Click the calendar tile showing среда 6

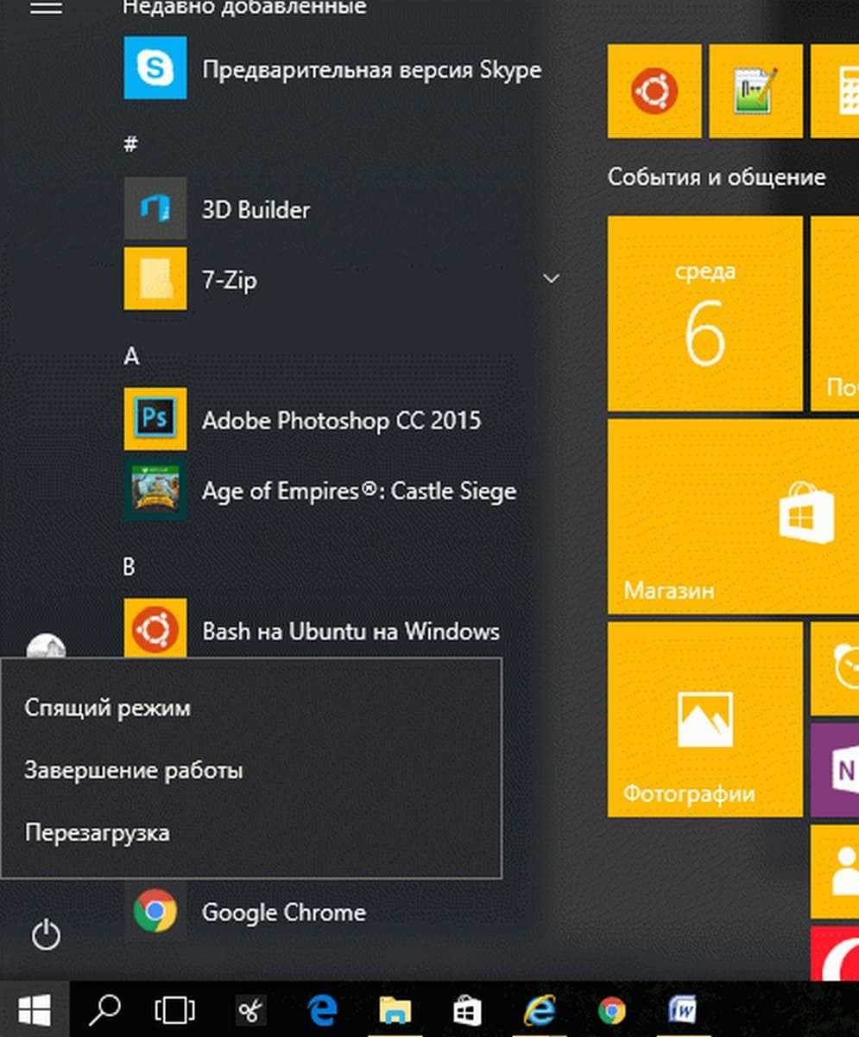[x=704, y=314]
